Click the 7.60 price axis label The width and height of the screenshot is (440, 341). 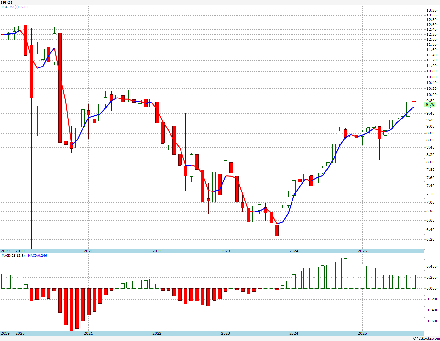tap(431, 177)
